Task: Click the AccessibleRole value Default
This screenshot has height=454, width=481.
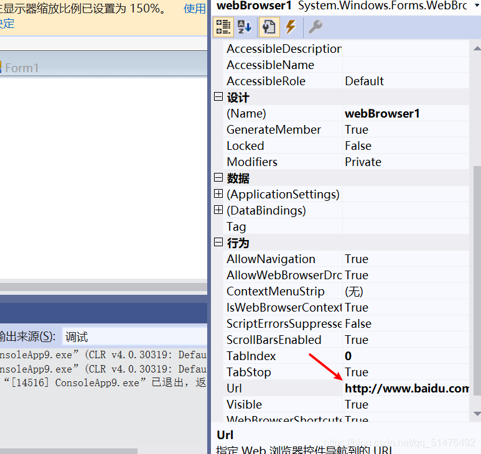Action: pos(406,81)
